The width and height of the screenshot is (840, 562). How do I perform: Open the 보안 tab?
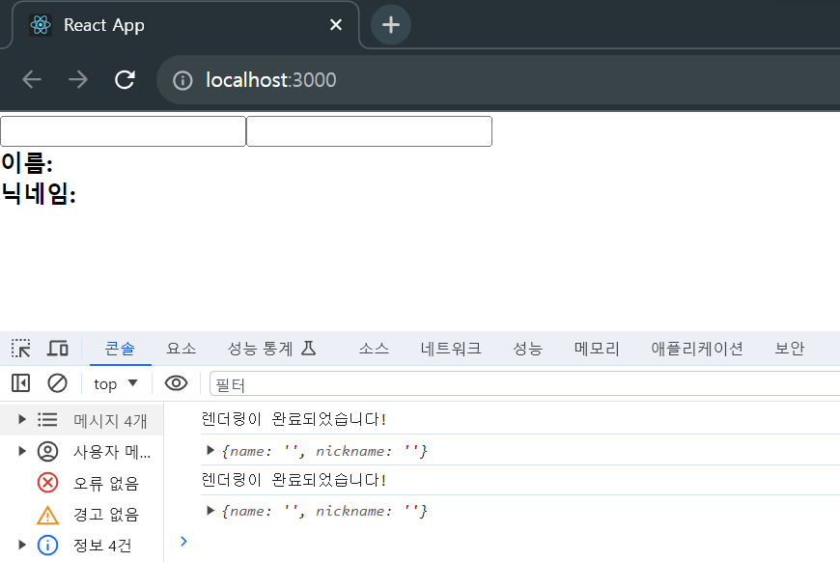coord(790,349)
